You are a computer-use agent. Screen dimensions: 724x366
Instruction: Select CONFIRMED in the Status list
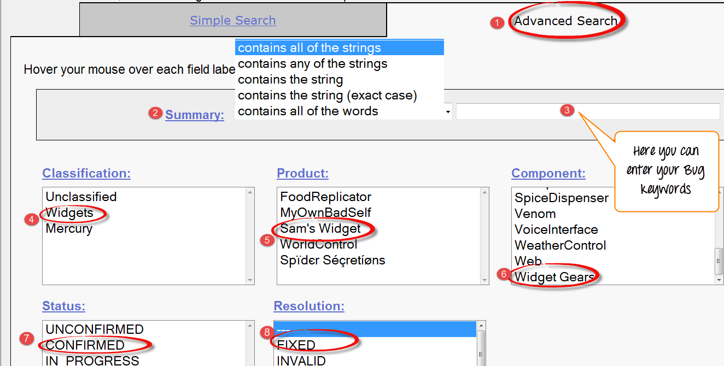tap(85, 345)
